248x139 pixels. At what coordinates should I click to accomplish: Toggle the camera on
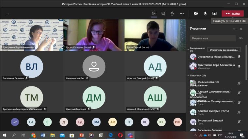point(196,14)
